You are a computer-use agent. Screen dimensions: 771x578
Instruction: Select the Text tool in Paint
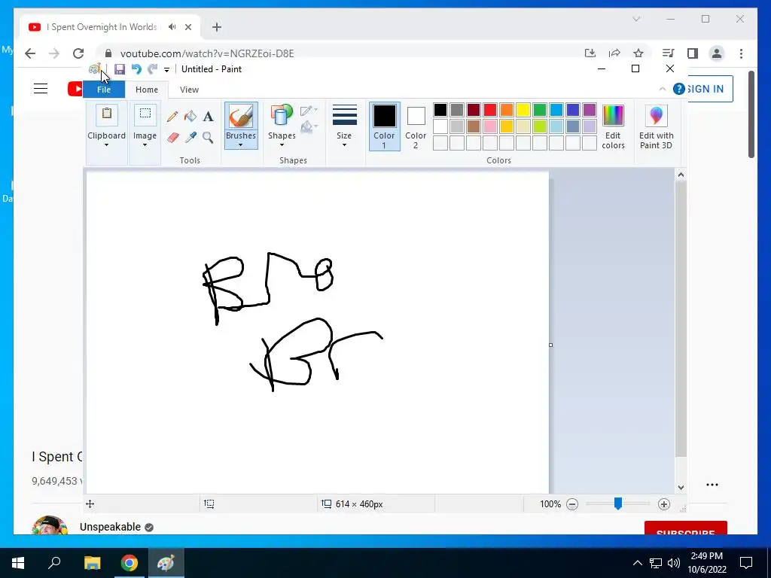(x=208, y=117)
